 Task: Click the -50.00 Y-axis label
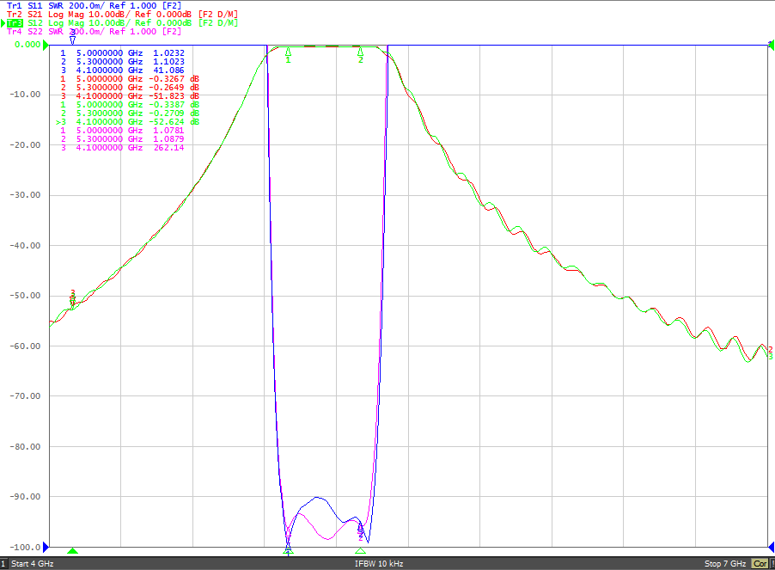(25, 296)
